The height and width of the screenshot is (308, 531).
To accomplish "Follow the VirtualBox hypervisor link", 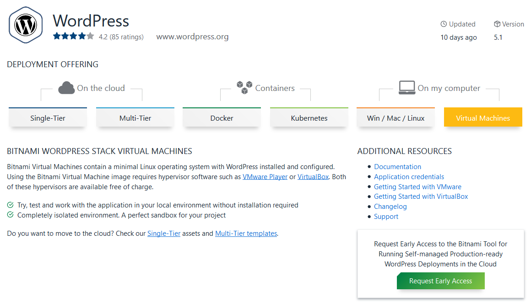I will 313,177.
